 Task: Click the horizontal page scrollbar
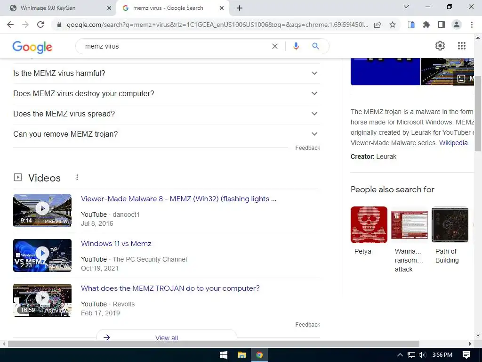tap(213, 344)
